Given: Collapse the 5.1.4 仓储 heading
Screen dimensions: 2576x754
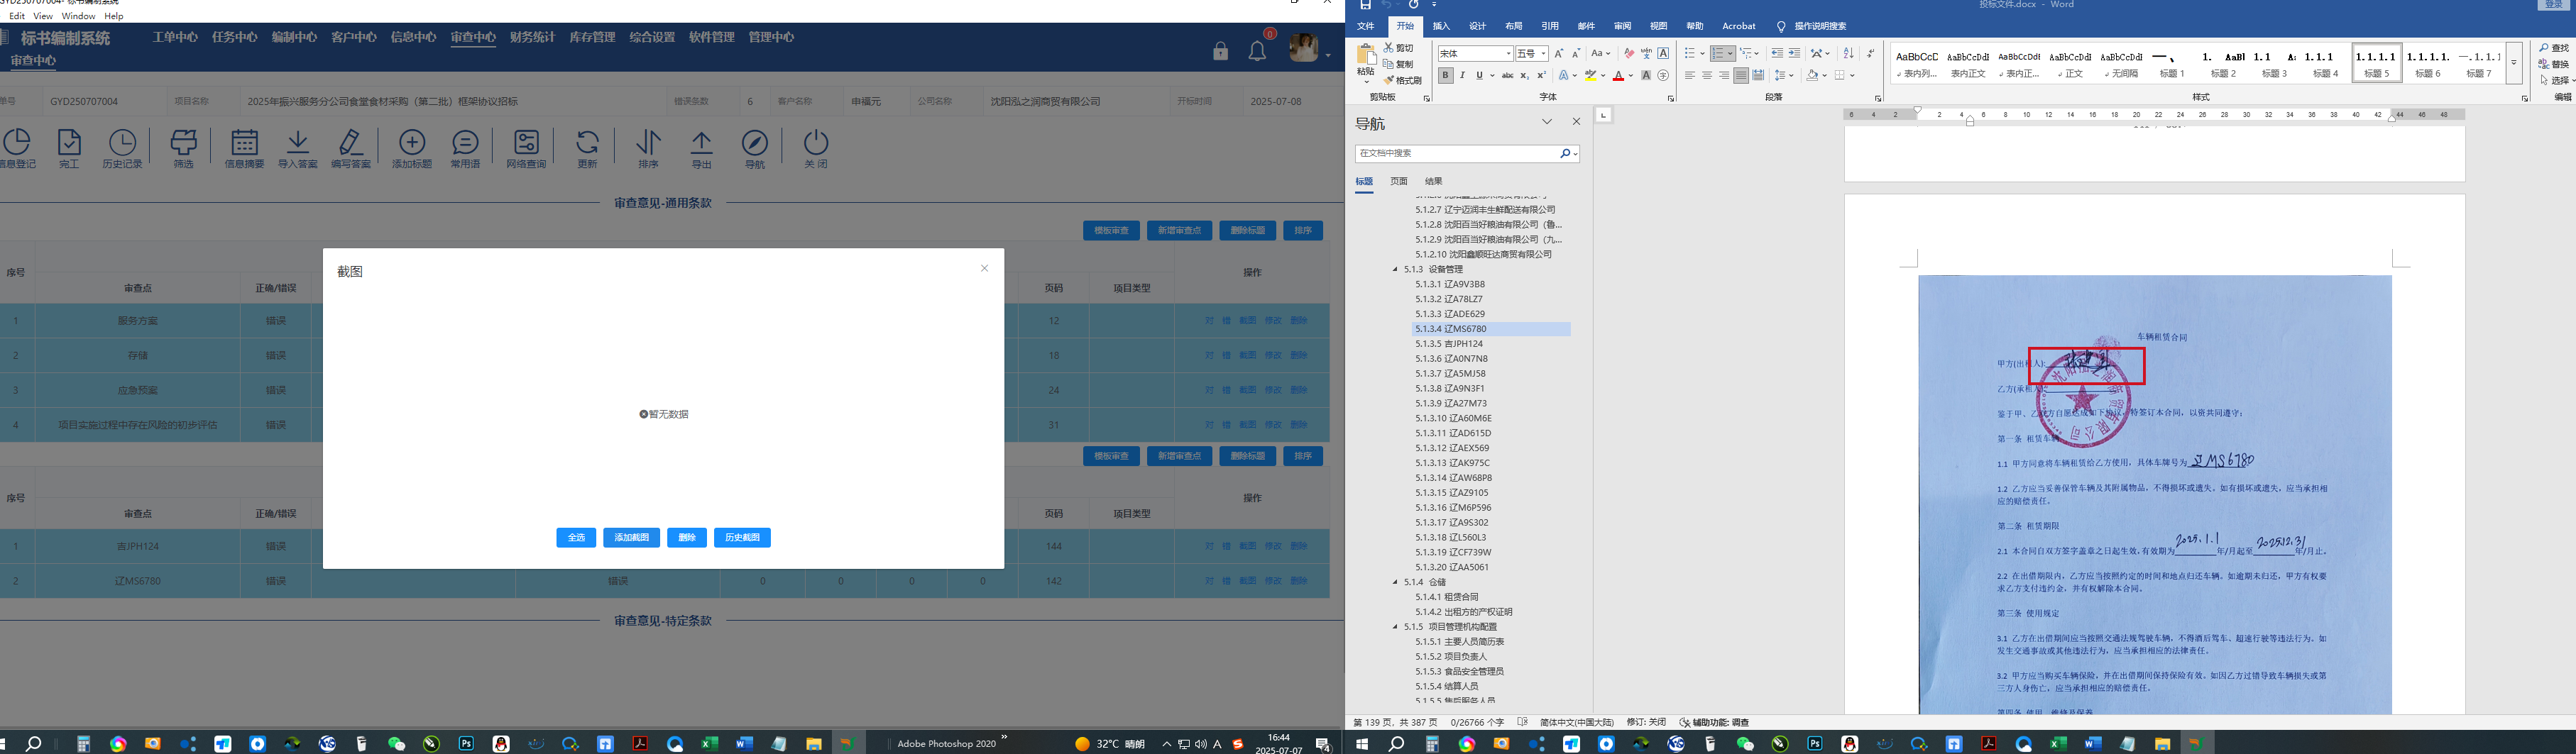Looking at the screenshot, I should [1395, 582].
